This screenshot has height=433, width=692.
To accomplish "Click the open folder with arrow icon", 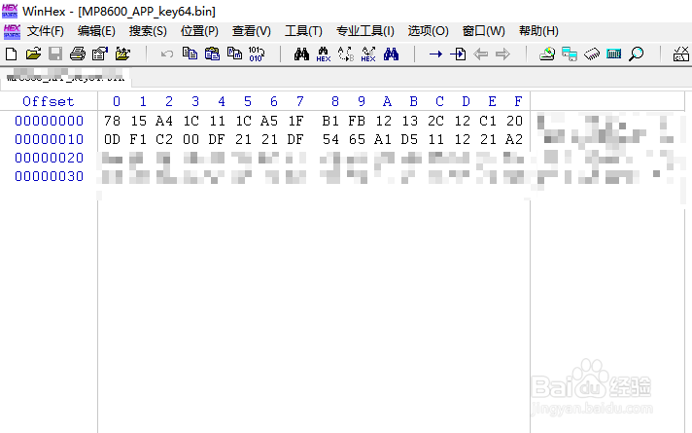I will tap(122, 54).
